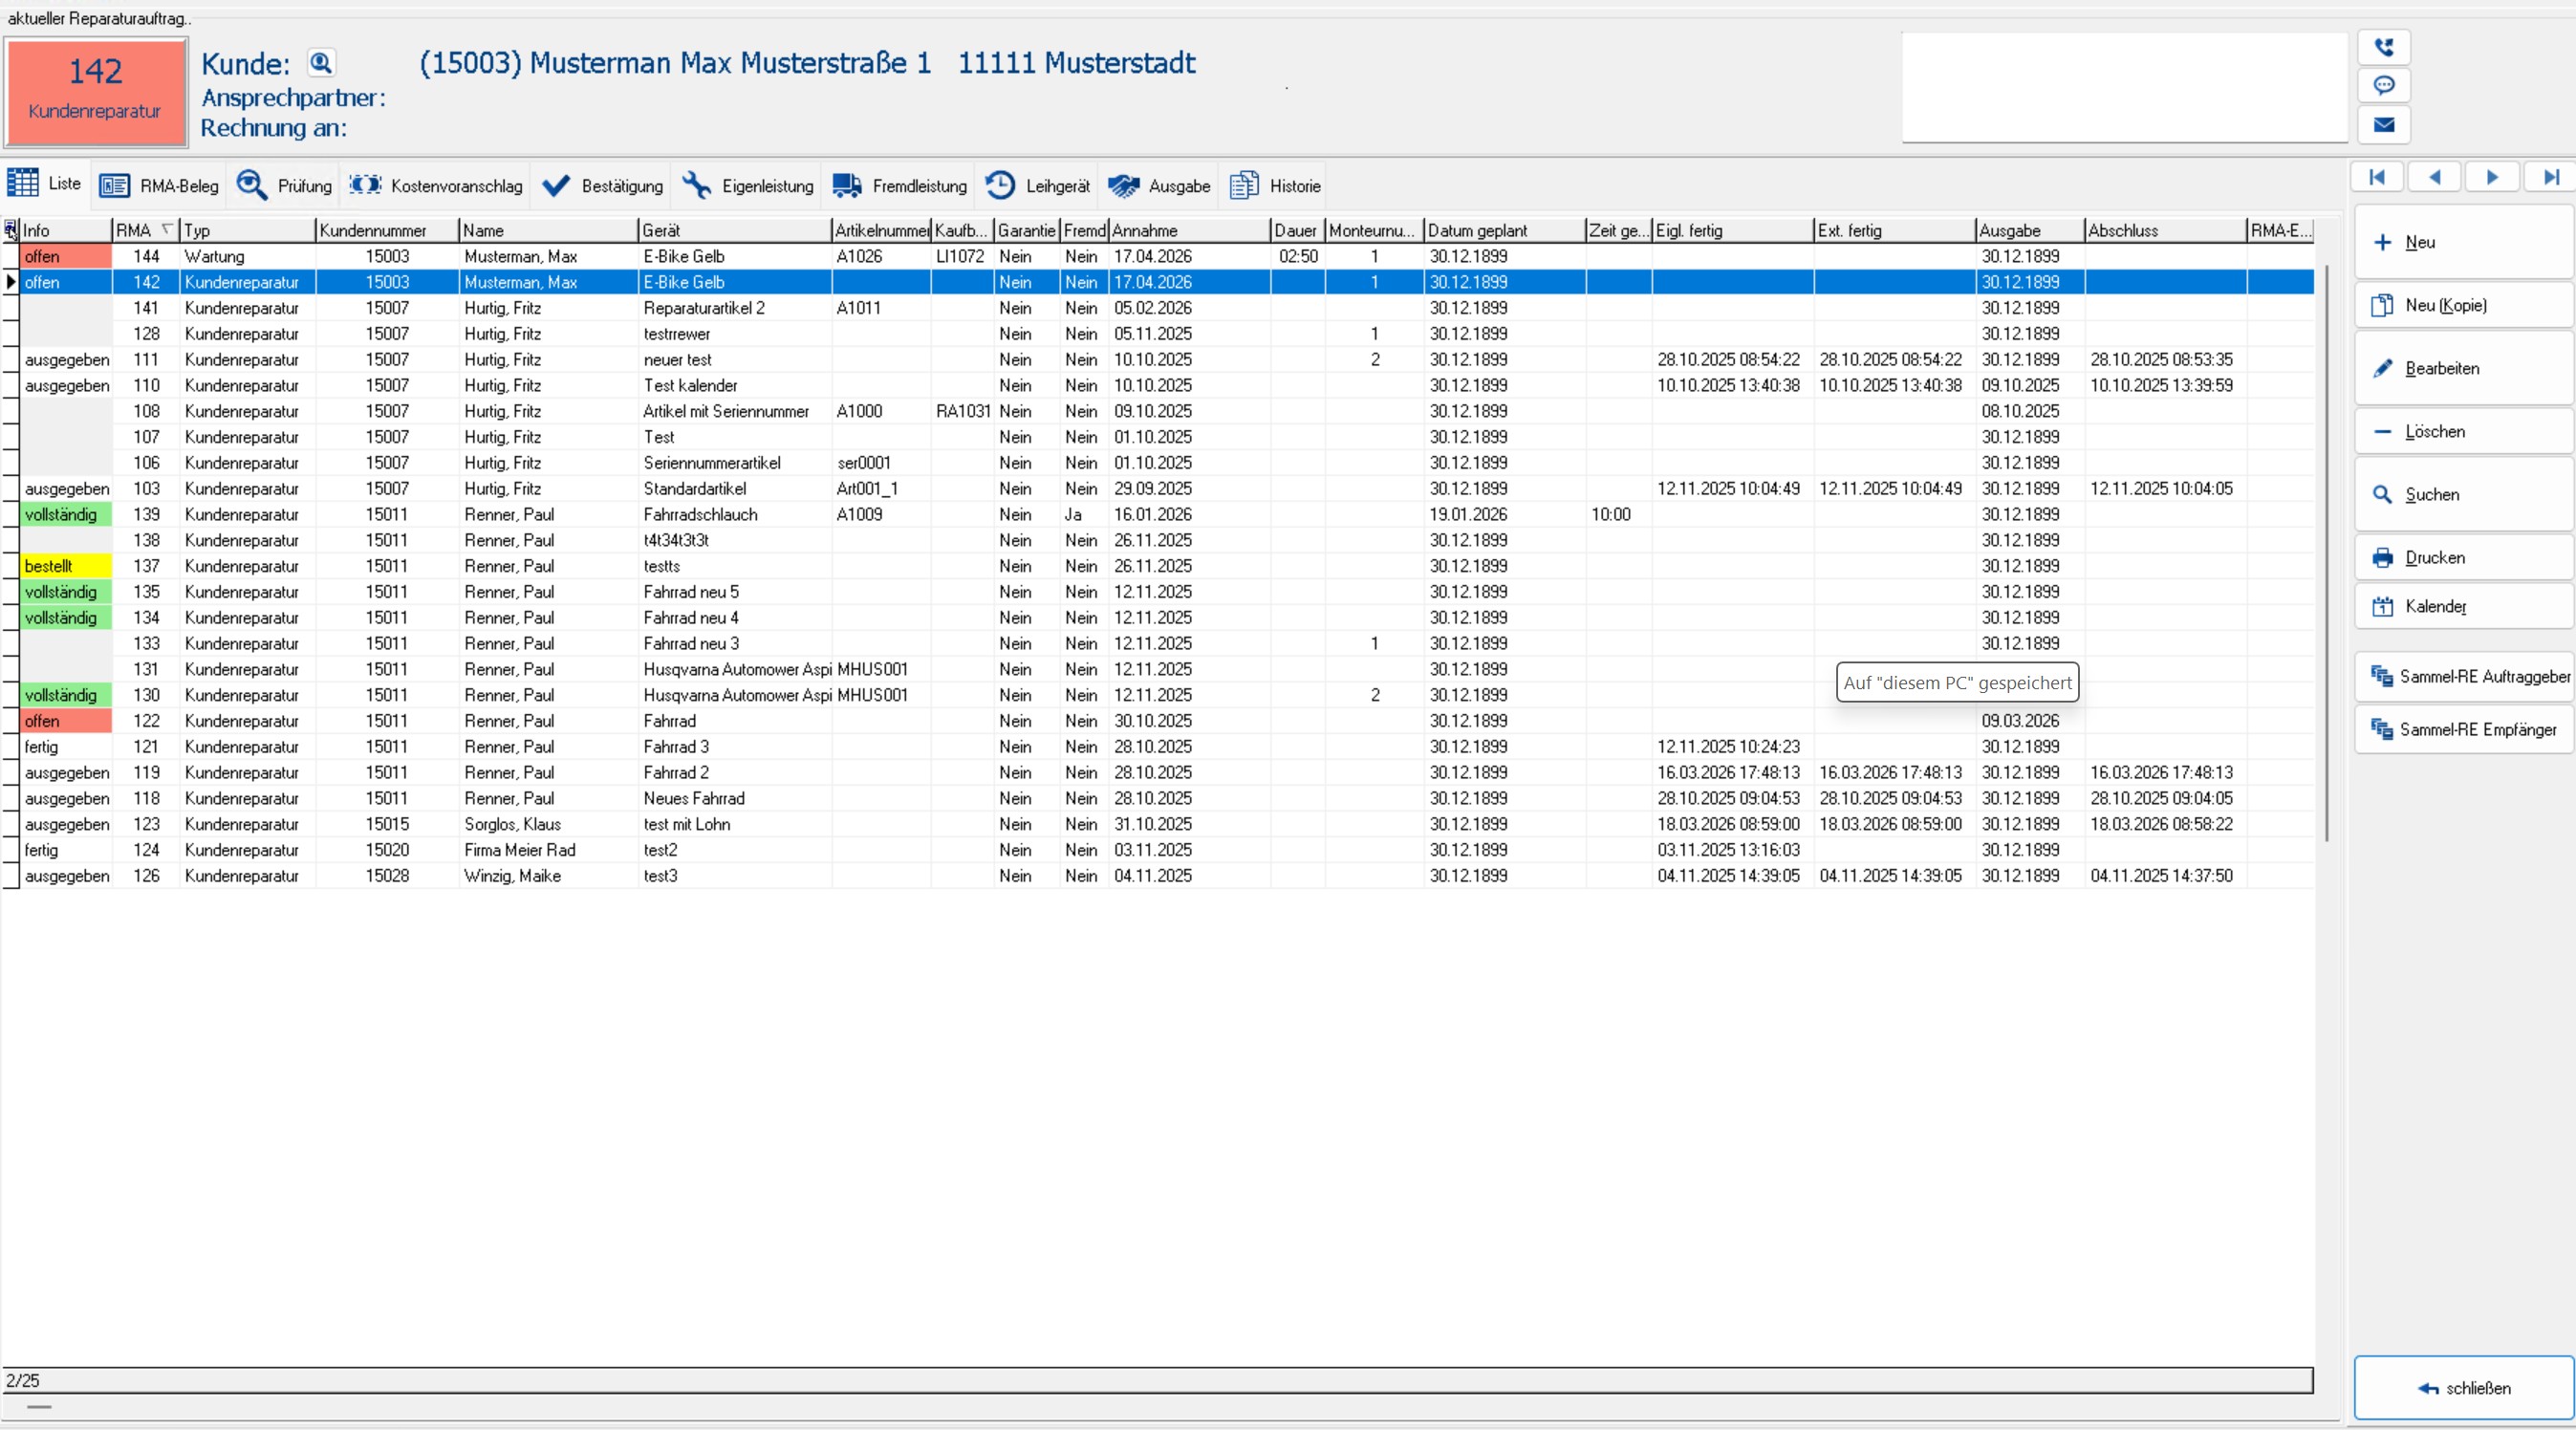This screenshot has height=1430, width=2576.
Task: Click the grid options icon at top-left corner
Action: point(10,229)
